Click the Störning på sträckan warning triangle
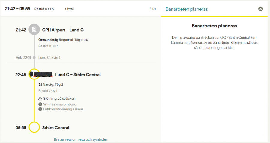270x143 pixels. point(40,99)
